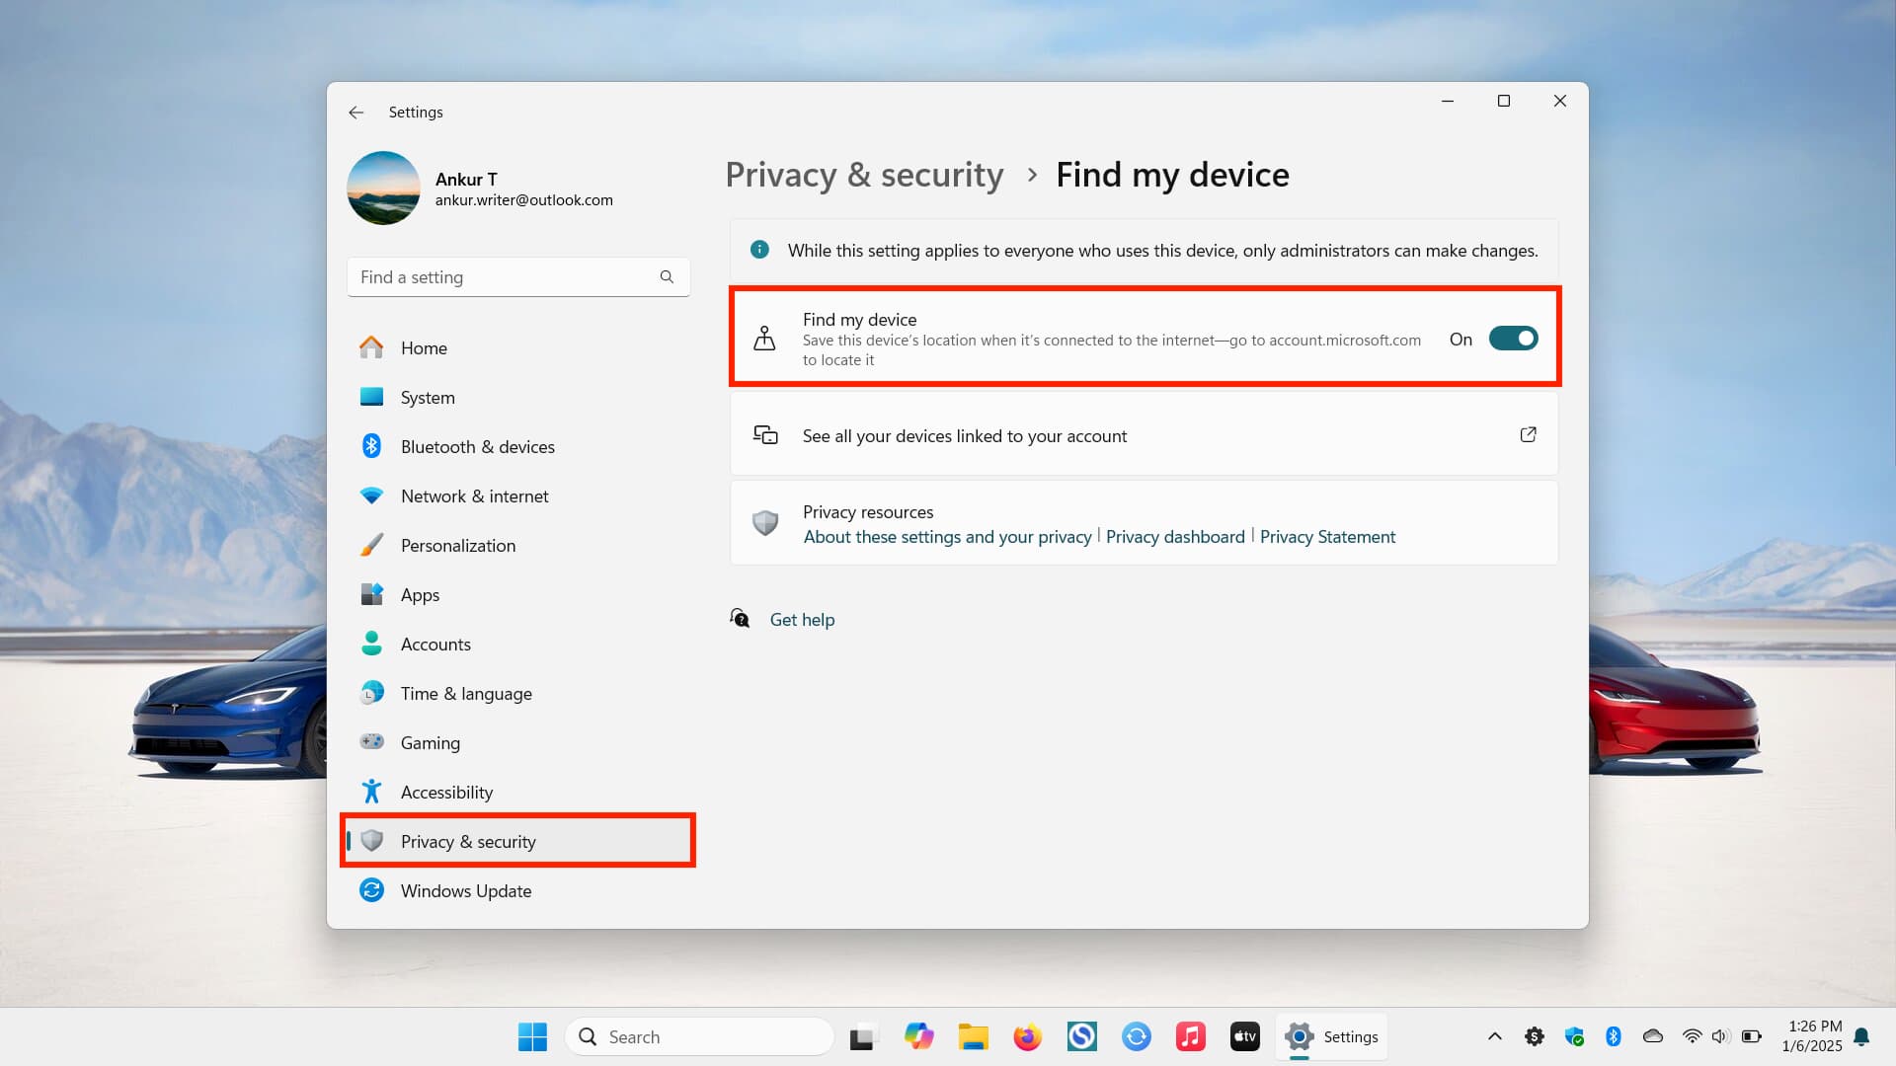Image resolution: width=1896 pixels, height=1066 pixels.
Task: Open Network & internet settings
Action: [x=474, y=495]
